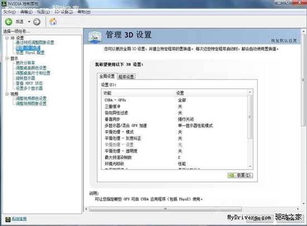Click 恢复默认设置 link
307x226 pixels.
coord(284,41)
